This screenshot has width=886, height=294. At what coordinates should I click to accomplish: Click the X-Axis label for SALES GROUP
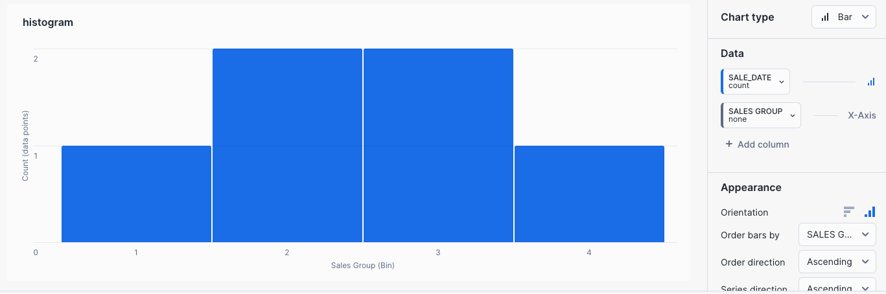[861, 115]
